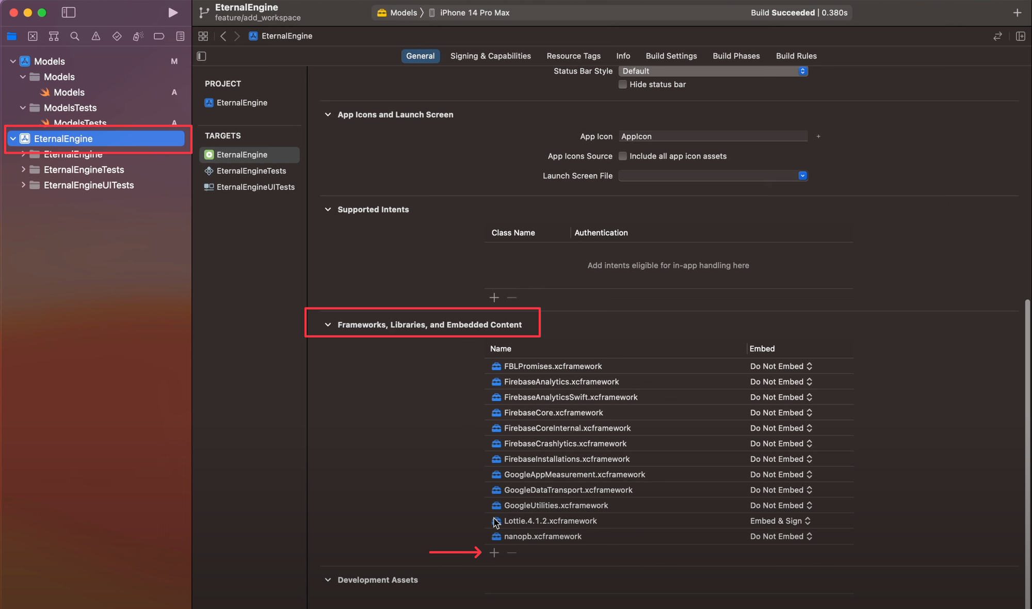Viewport: 1032px width, 609px height.
Task: Collapse the Supported Intents section
Action: click(328, 210)
